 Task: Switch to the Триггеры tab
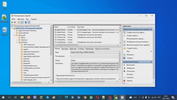pos(65,49)
